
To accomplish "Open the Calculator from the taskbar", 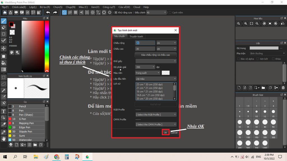I will (x=67, y=157).
